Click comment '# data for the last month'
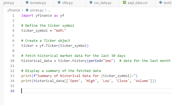Viewport: 172px width, 105px height. pos(145,61)
